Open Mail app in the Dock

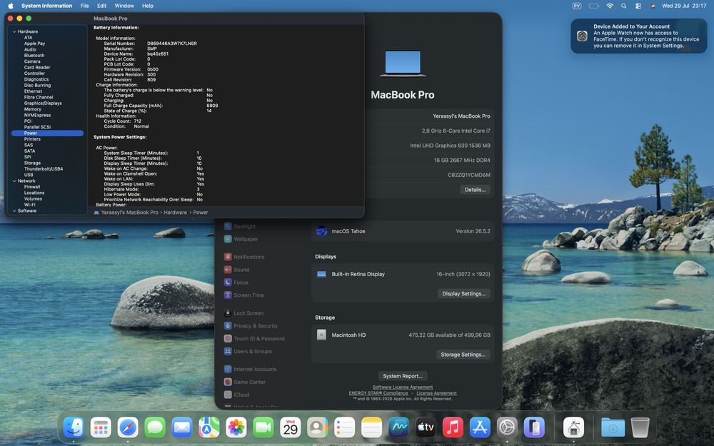tap(182, 427)
